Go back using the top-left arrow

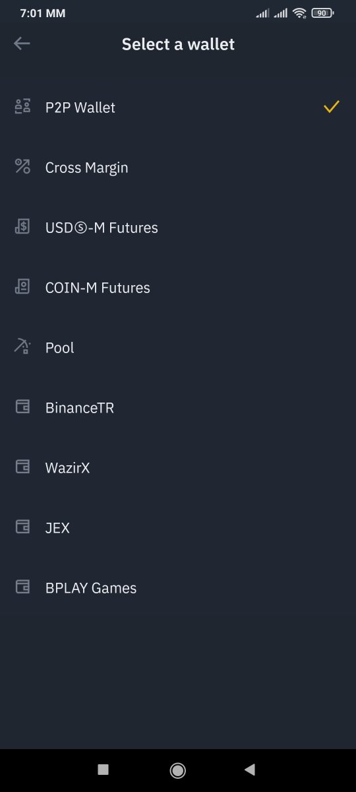coord(22,44)
